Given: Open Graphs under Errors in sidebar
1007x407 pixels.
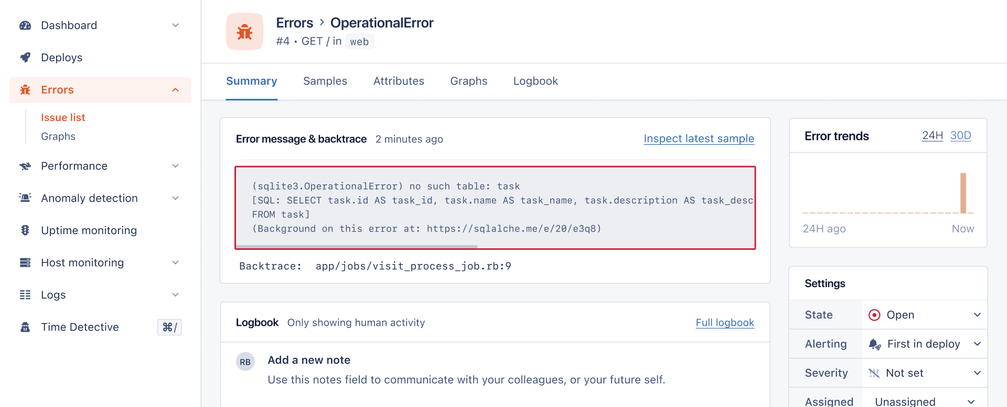Looking at the screenshot, I should pos(58,137).
